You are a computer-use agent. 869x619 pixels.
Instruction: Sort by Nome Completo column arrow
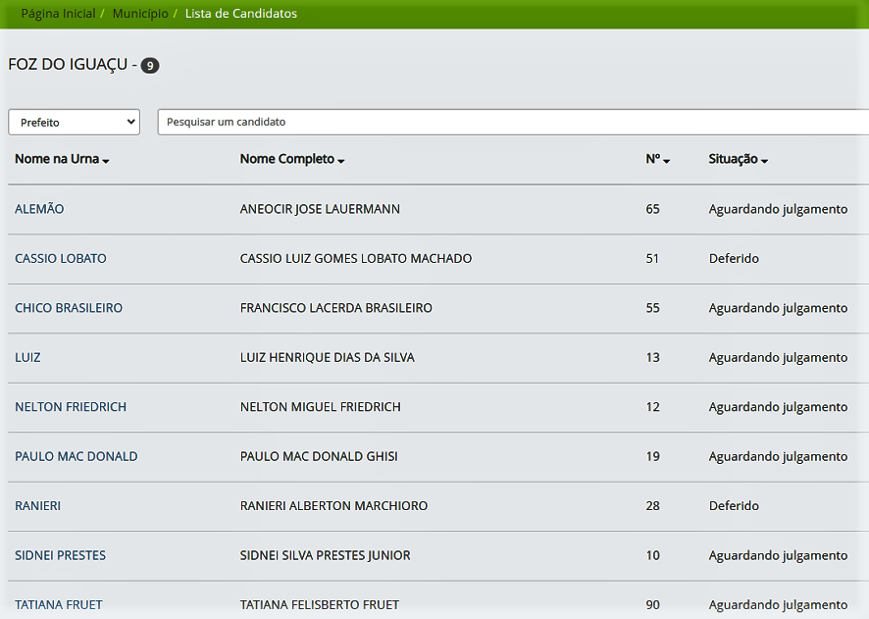pos(340,160)
